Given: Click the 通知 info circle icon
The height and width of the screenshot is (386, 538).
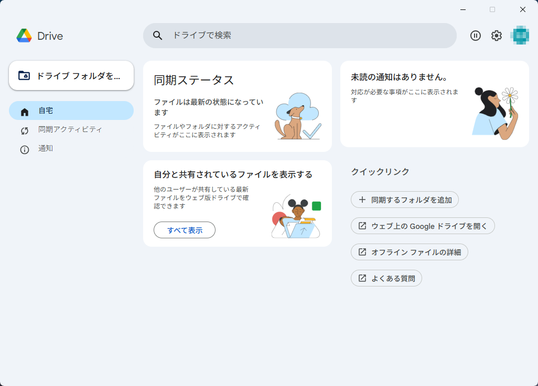Looking at the screenshot, I should [x=25, y=149].
